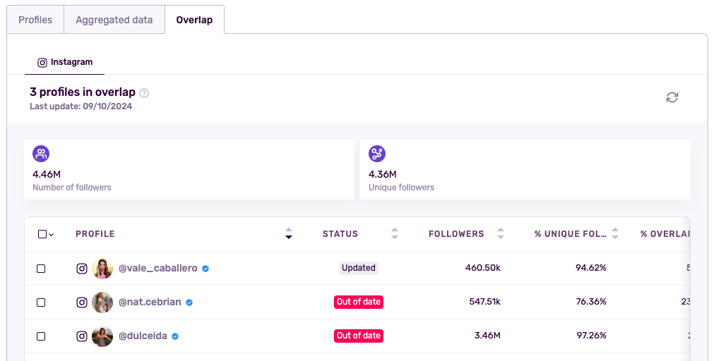
Task: Click the @nat.cebrian profile name
Action: coord(150,302)
